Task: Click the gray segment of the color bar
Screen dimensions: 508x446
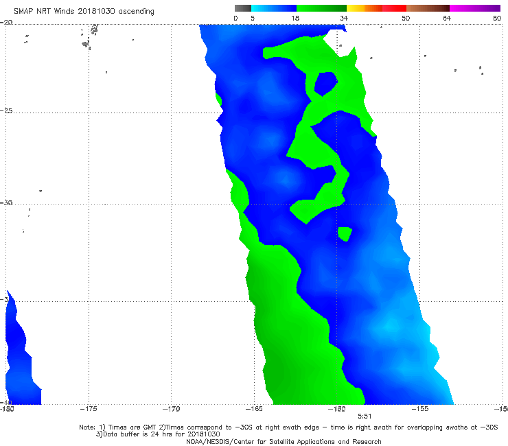Action: pyautogui.click(x=243, y=8)
